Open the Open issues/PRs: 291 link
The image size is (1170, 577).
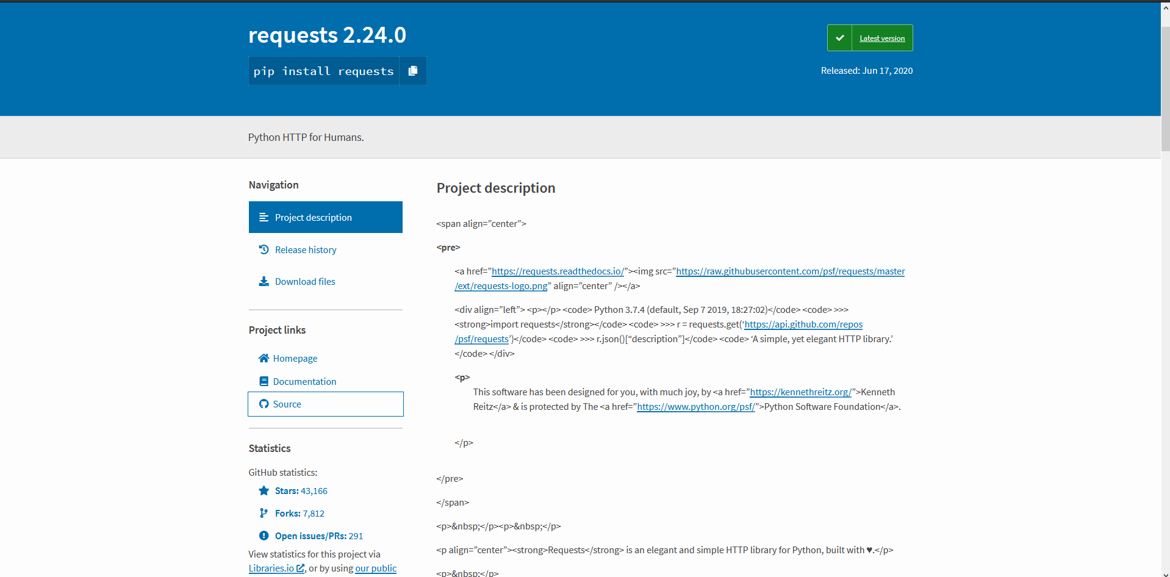319,536
